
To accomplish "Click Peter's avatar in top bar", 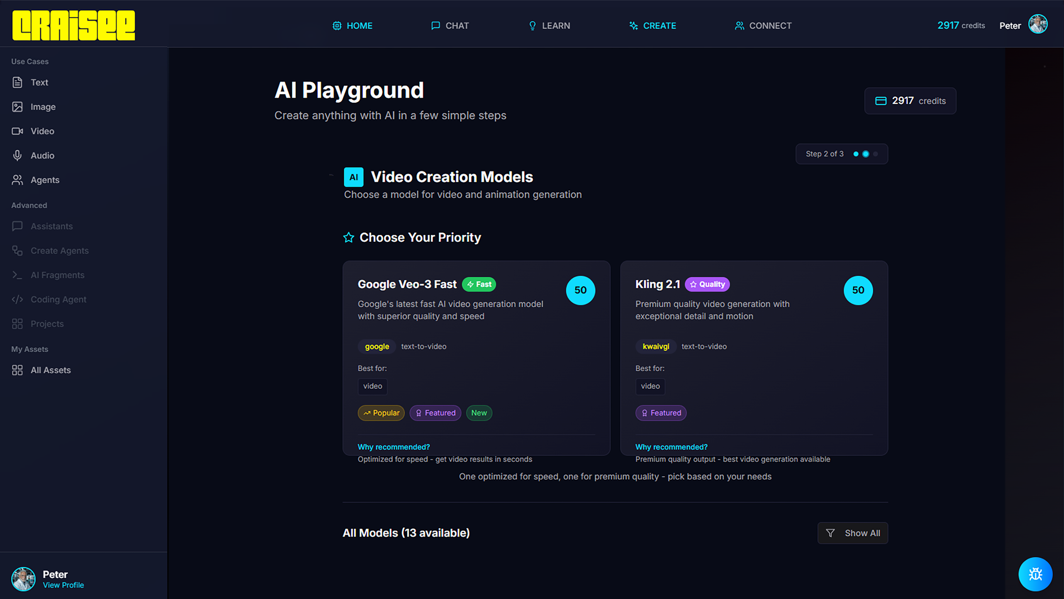I will (1038, 24).
